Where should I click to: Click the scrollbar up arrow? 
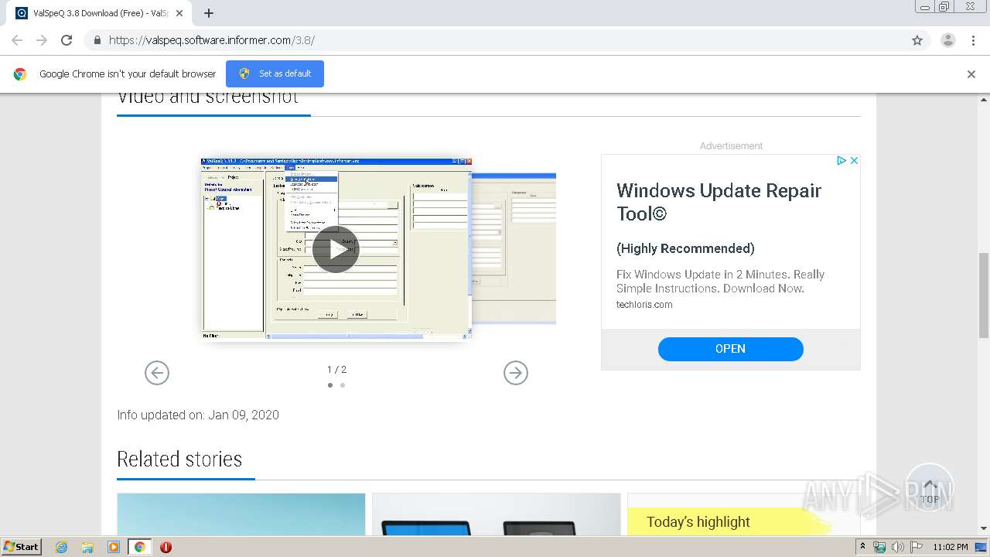[x=984, y=99]
